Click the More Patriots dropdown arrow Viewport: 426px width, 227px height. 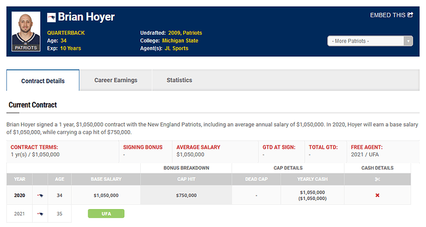coord(408,41)
